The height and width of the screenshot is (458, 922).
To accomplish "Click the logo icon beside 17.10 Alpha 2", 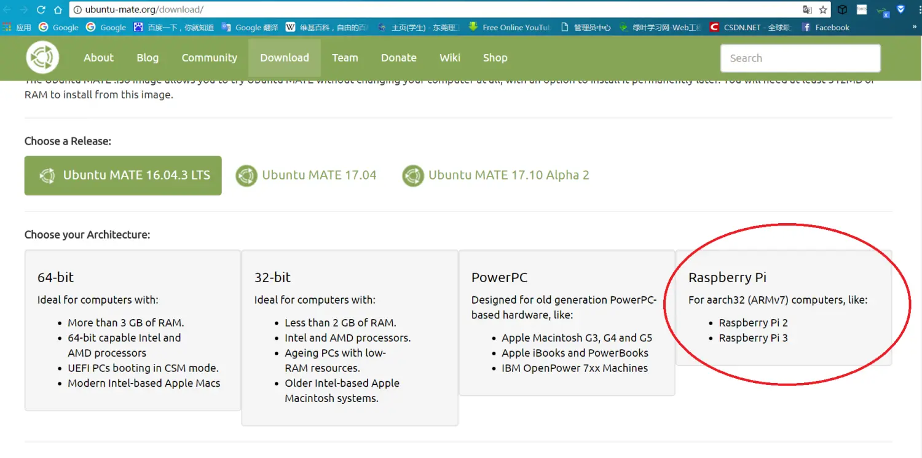I will (413, 176).
